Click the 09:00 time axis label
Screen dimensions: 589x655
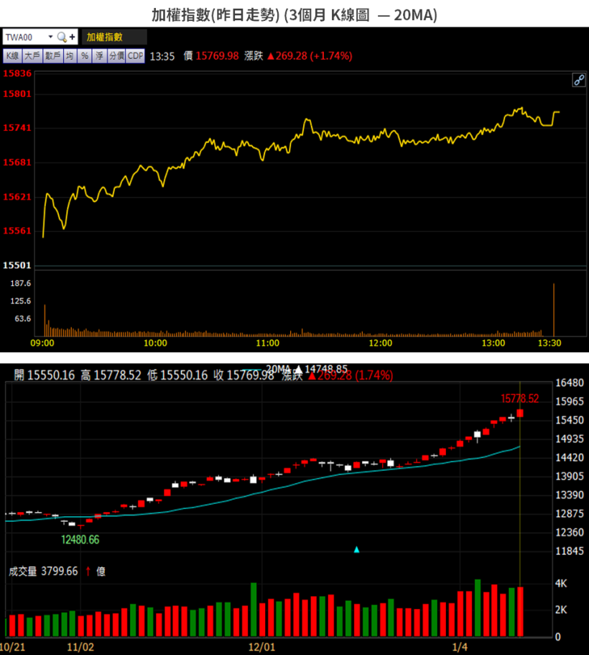pos(42,344)
